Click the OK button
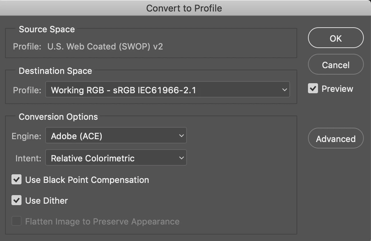Screen dimensions: 371x241 [336, 38]
